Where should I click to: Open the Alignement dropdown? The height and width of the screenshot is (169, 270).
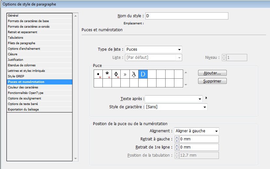click(216, 131)
